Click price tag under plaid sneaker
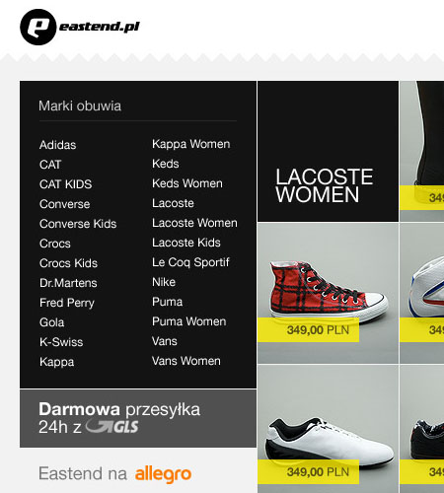Screen dimensions: 444x493 click(x=308, y=329)
